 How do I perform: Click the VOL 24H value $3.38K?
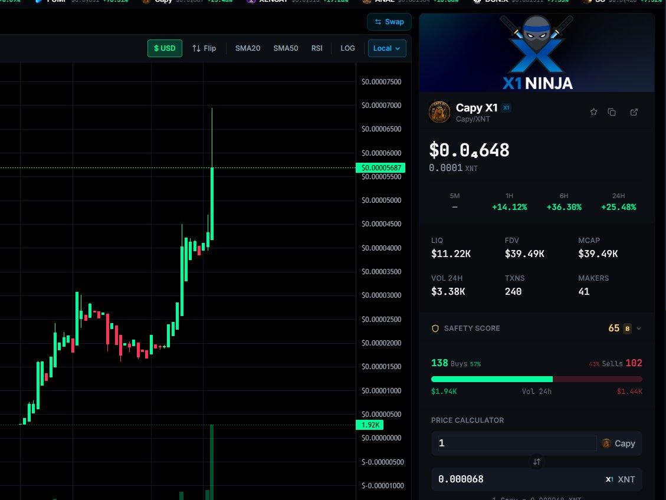point(448,292)
